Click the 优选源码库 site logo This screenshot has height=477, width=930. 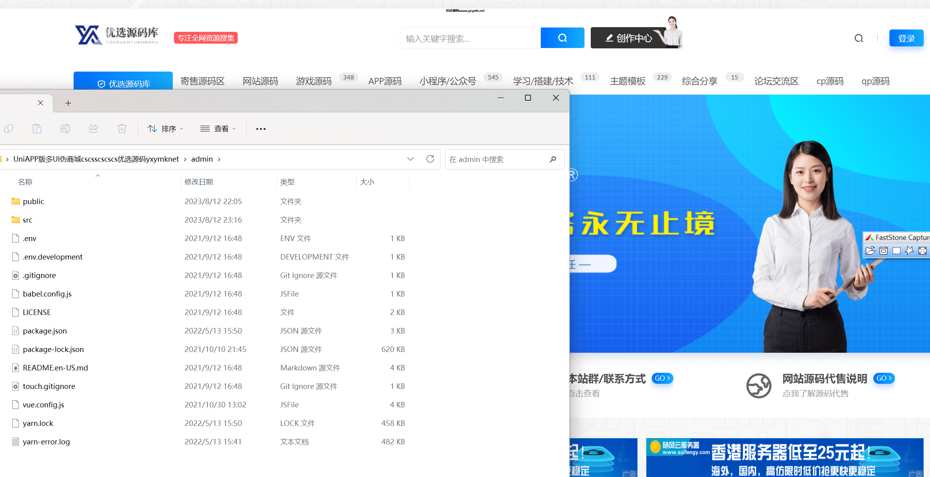117,35
